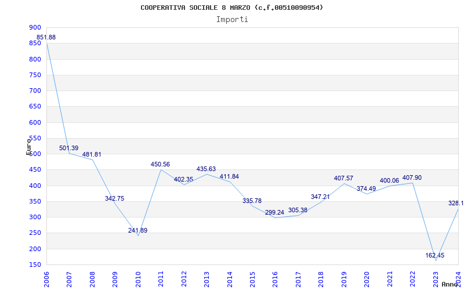464x290 pixels.
Task: Click the 411.84 data label
Action: click(x=229, y=176)
